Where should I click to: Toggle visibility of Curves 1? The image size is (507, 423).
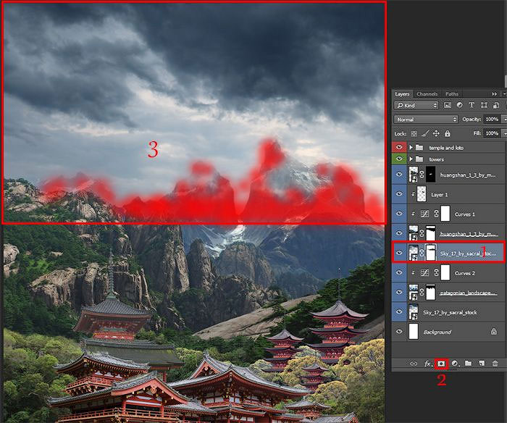coord(399,214)
